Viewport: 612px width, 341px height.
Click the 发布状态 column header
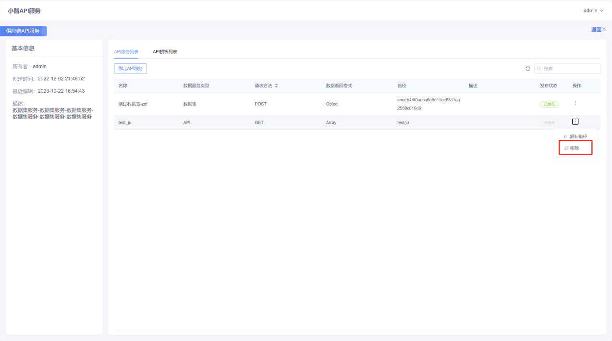point(549,85)
